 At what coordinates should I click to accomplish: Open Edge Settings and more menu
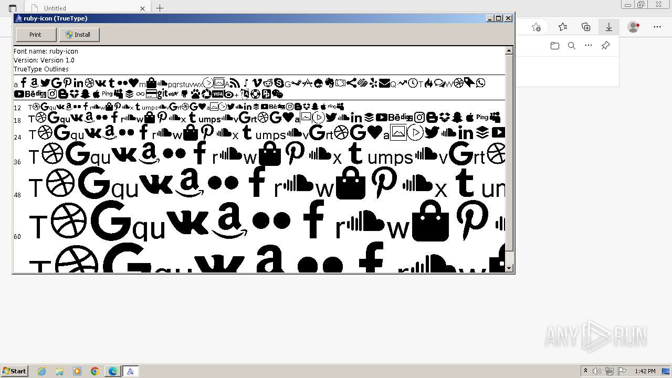(x=657, y=27)
